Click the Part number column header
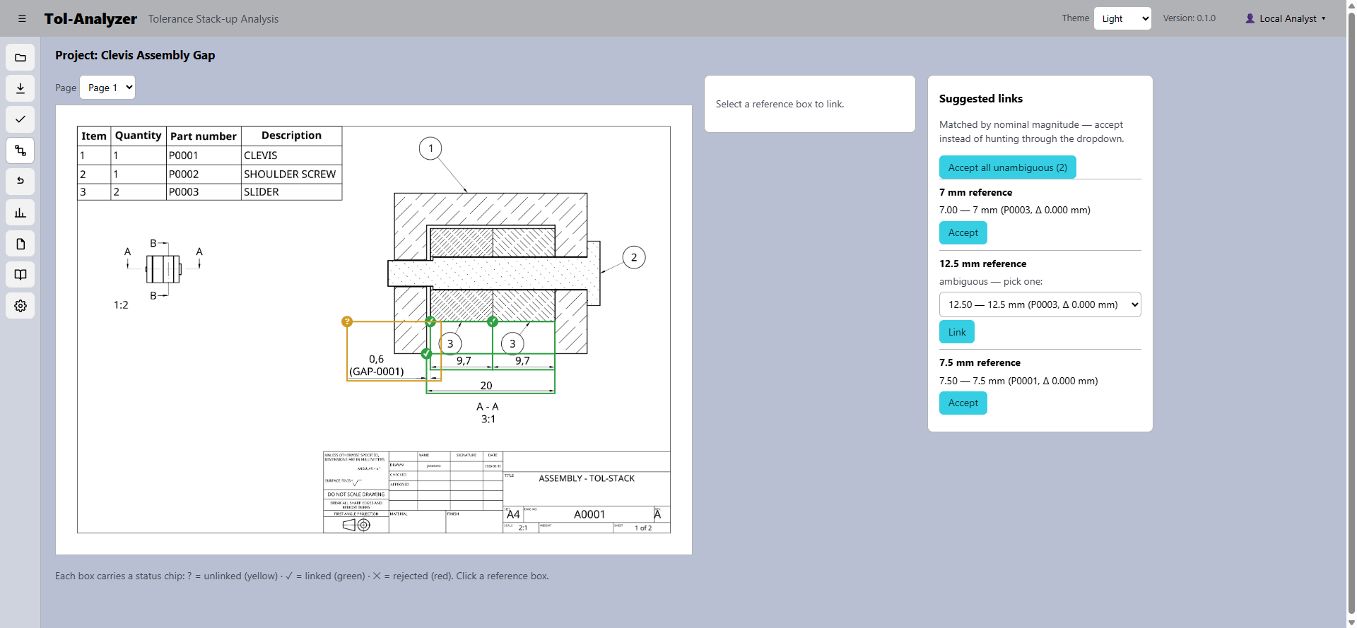 coord(204,136)
